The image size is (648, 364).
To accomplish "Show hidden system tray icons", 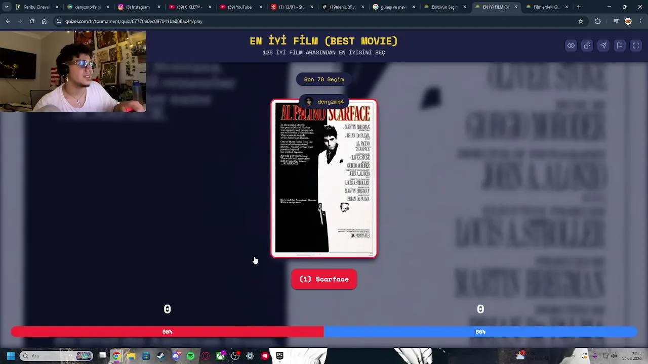I will point(573,356).
